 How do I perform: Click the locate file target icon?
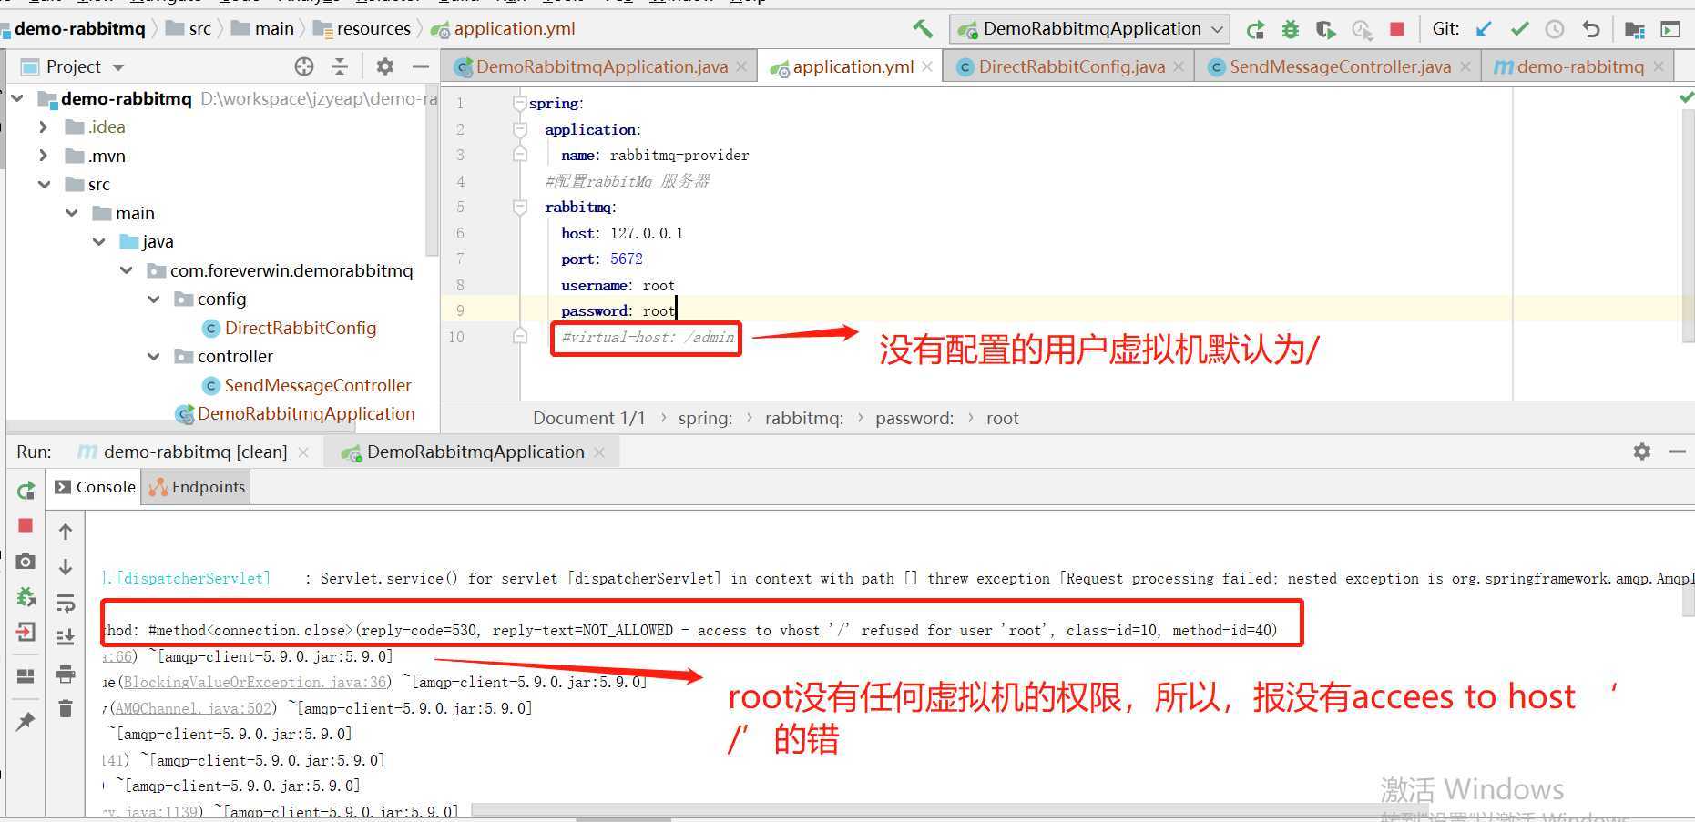point(304,66)
